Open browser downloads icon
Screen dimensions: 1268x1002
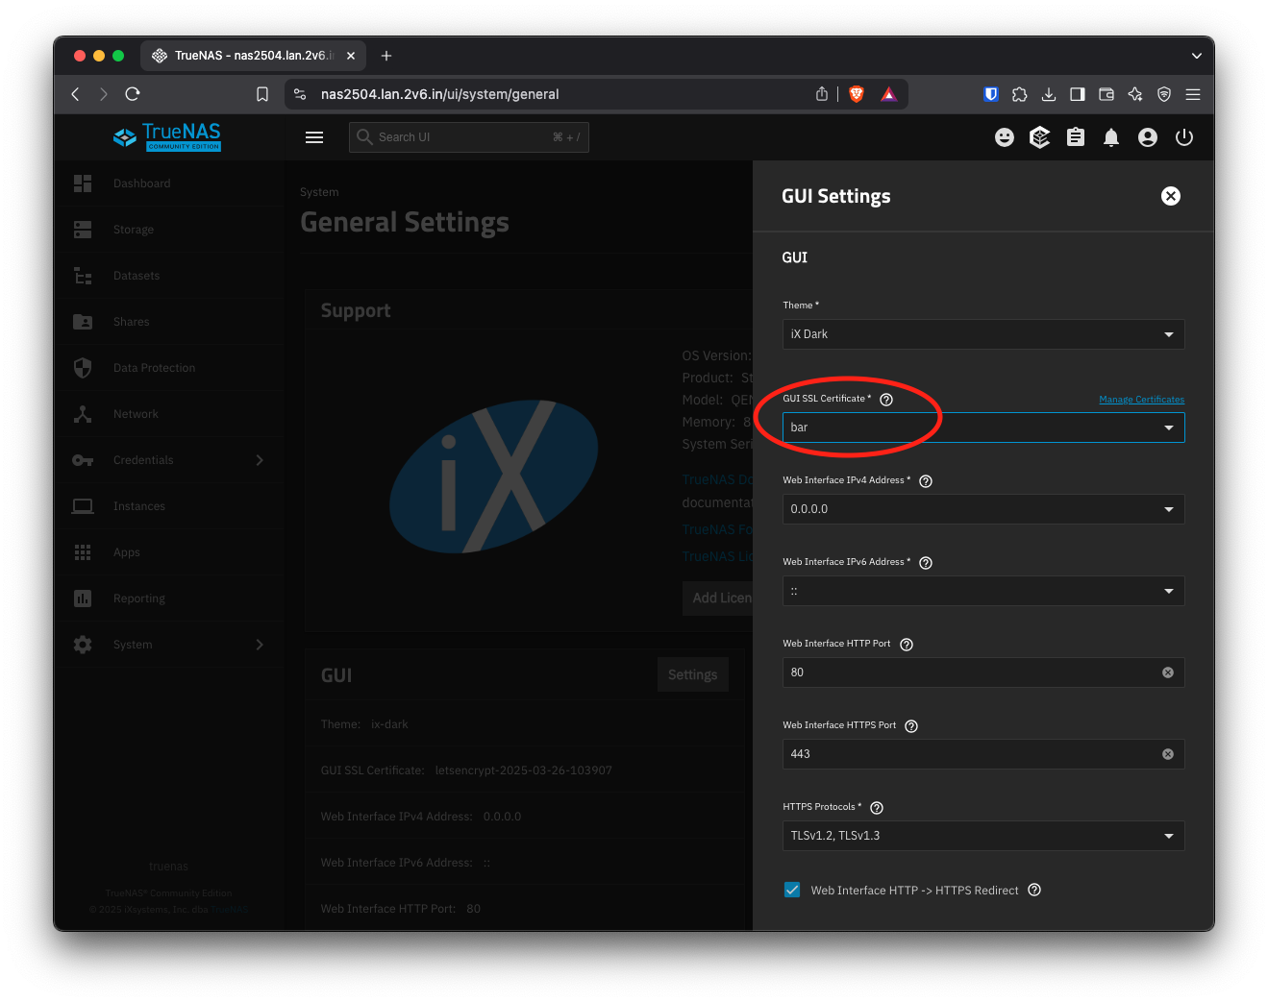coord(1049,94)
